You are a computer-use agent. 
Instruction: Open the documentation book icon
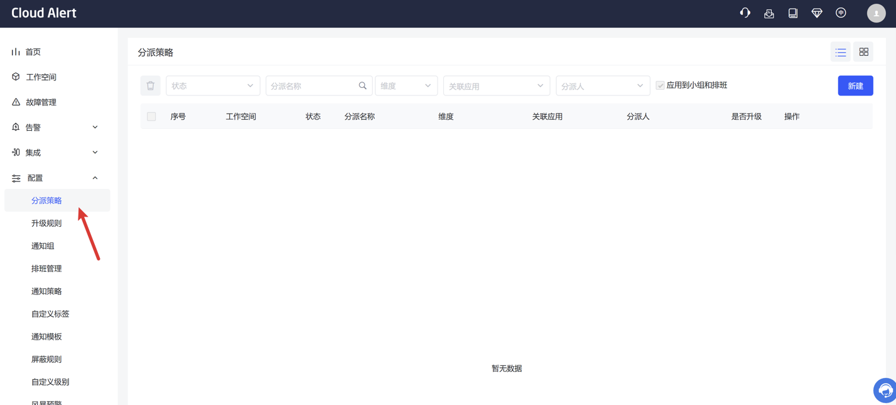(x=793, y=13)
